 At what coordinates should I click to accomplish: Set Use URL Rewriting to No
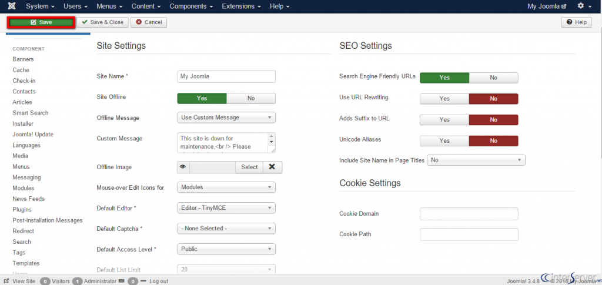(494, 99)
